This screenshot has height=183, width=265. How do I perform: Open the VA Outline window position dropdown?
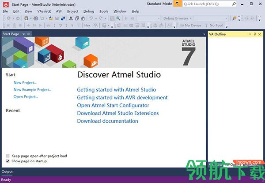pyautogui.click(x=250, y=34)
